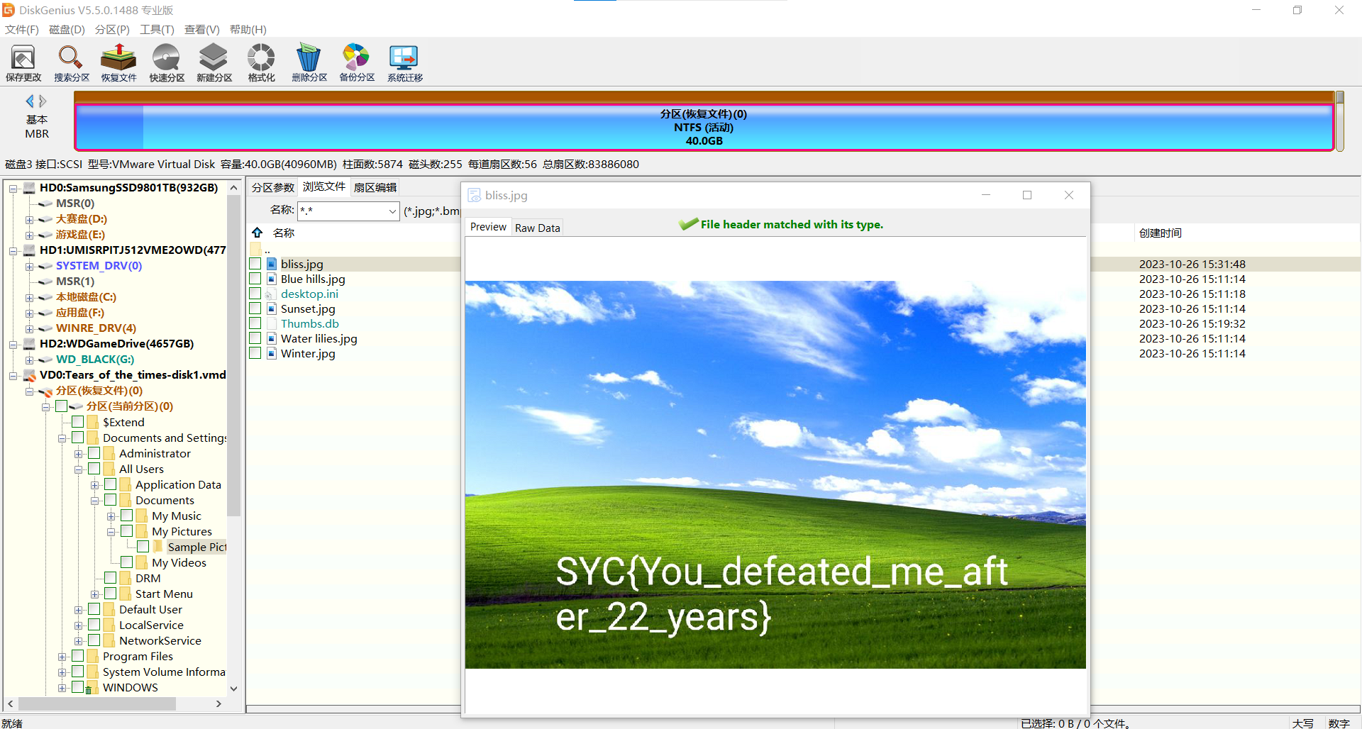
Task: Switch to the 扇区编辑 tab
Action: (375, 187)
